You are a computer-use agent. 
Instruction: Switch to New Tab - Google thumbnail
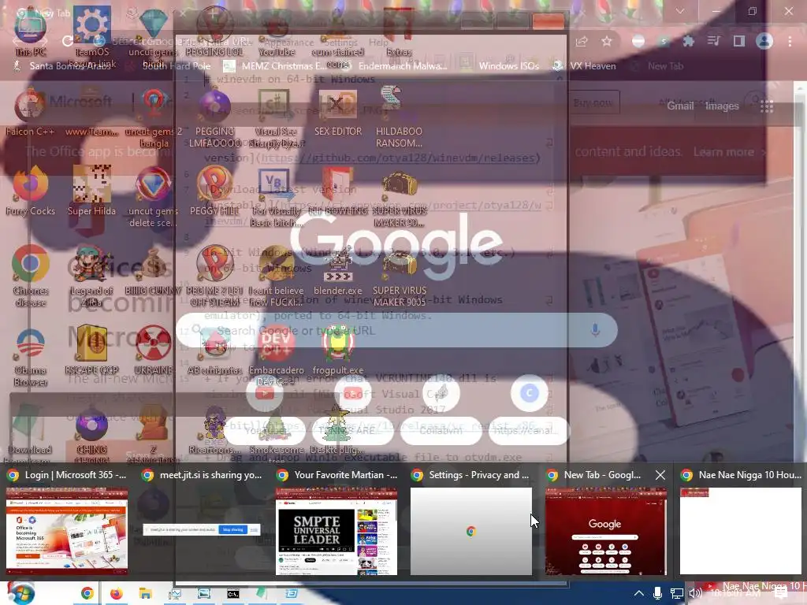pos(606,521)
